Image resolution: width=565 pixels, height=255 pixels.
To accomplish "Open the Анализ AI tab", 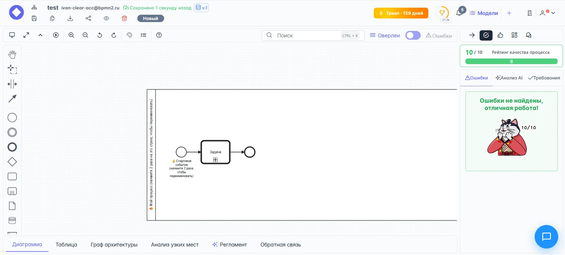I will 509,78.
